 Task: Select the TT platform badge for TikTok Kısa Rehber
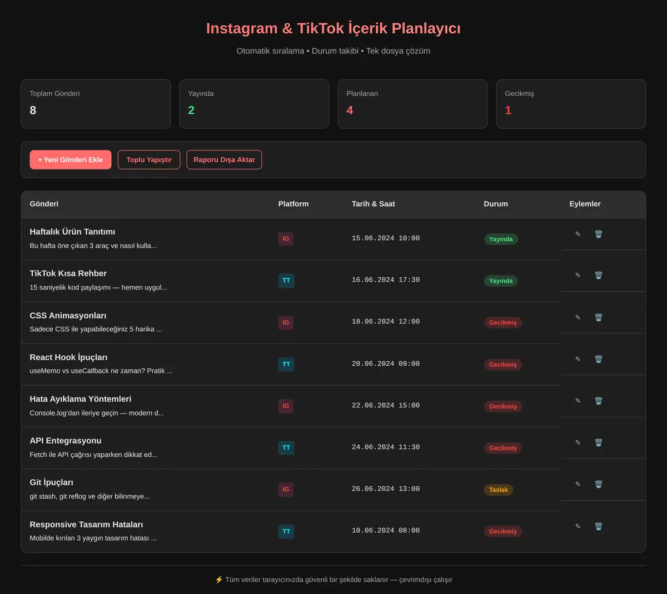click(286, 281)
